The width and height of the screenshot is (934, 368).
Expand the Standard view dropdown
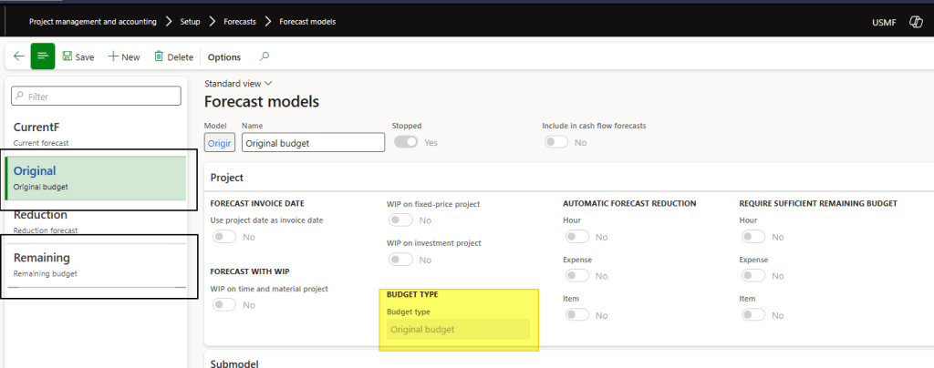[238, 83]
